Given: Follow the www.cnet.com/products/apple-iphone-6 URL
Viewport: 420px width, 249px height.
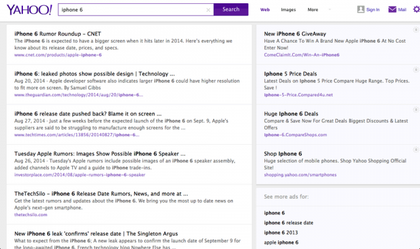Looking at the screenshot, I should 58,55.
